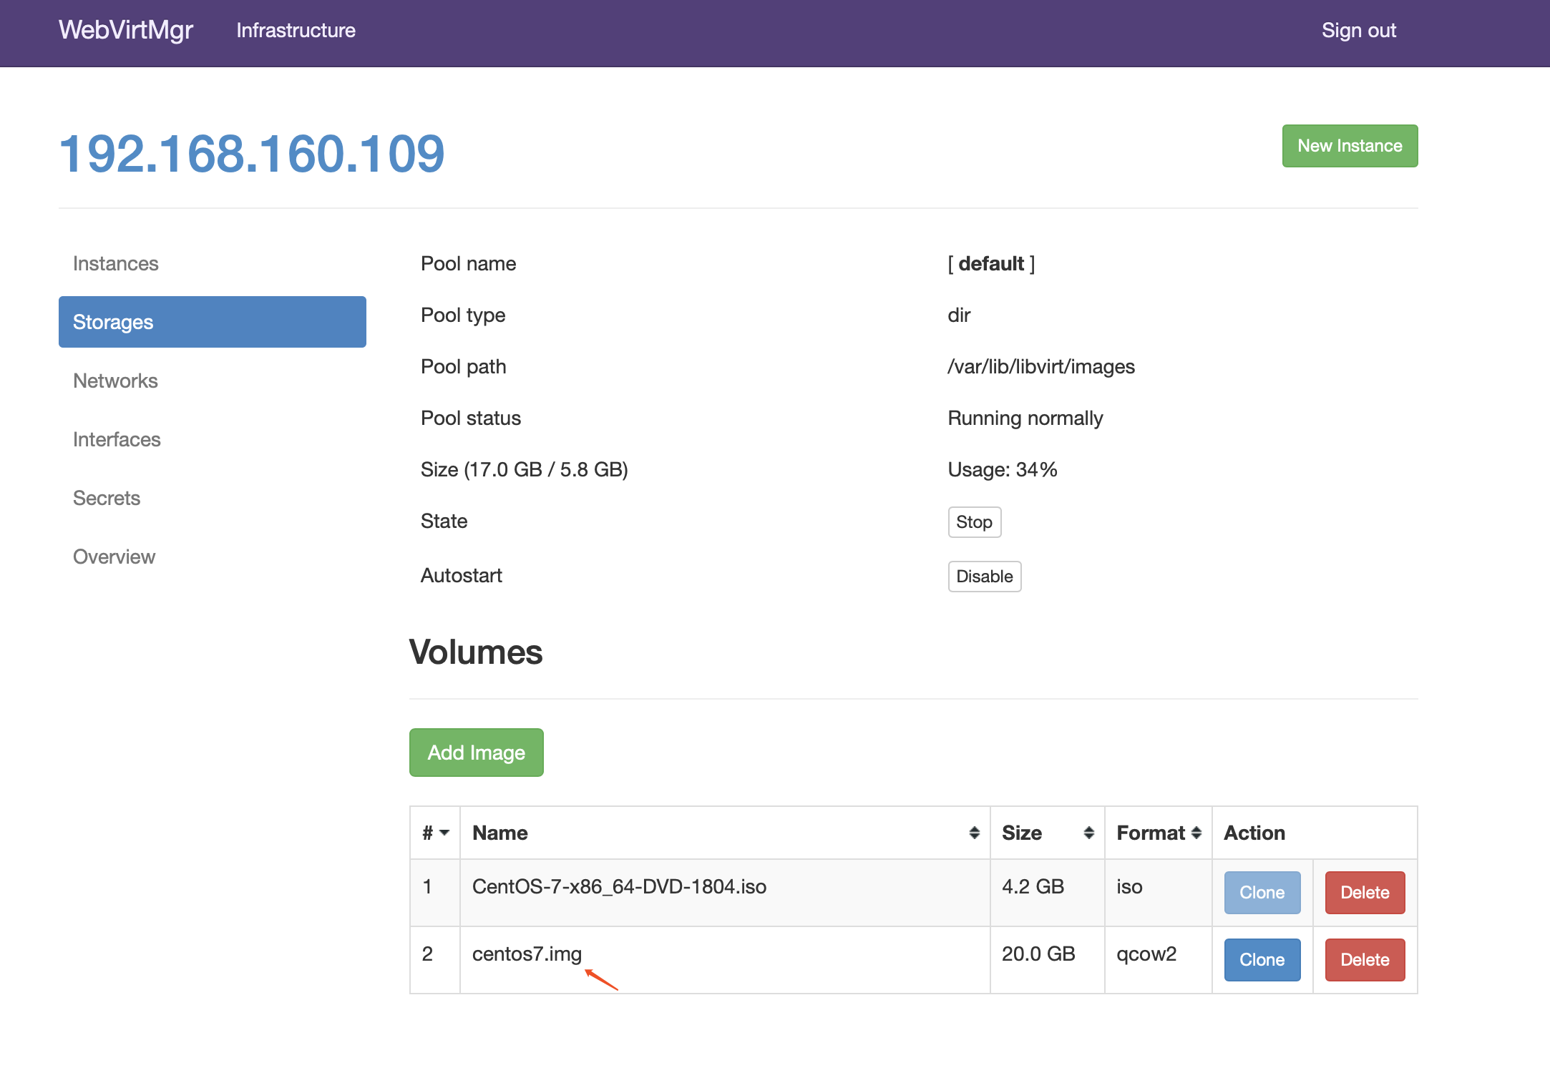Screen dimensions: 1550x1073
Task: Click the Add Image button
Action: (476, 753)
